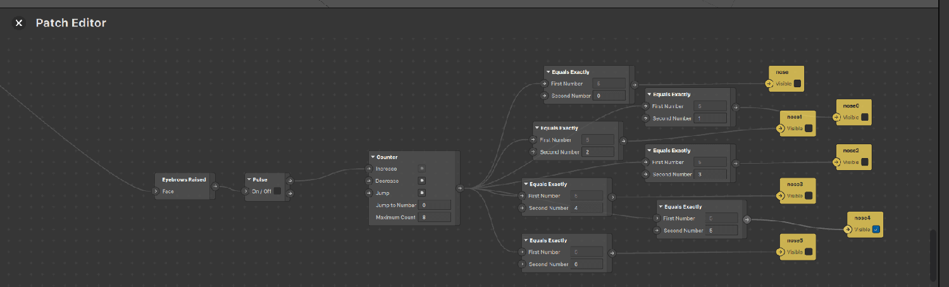Click the Jump to Number field

tap(434, 205)
